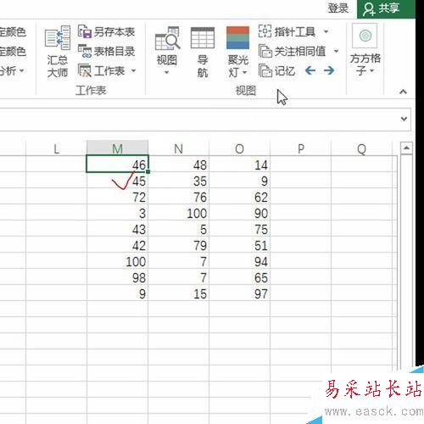Select cell containing 100 in column M

pos(117,260)
